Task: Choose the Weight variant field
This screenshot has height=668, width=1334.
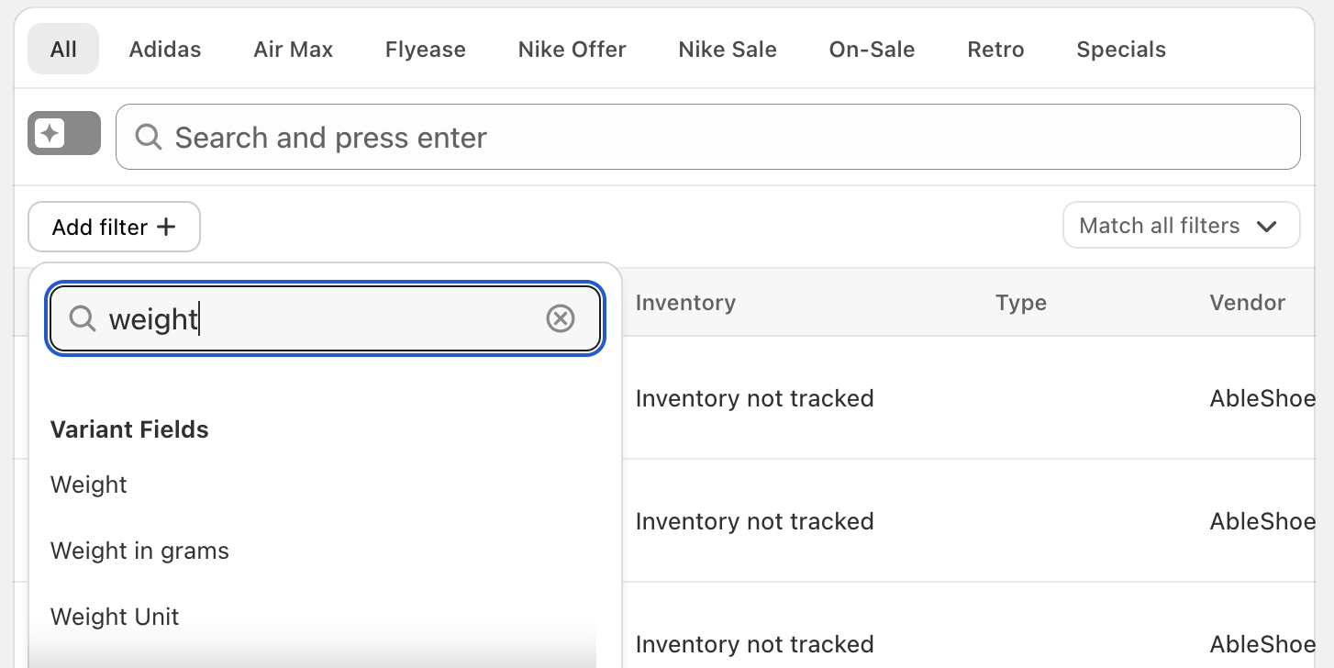Action: (x=89, y=484)
